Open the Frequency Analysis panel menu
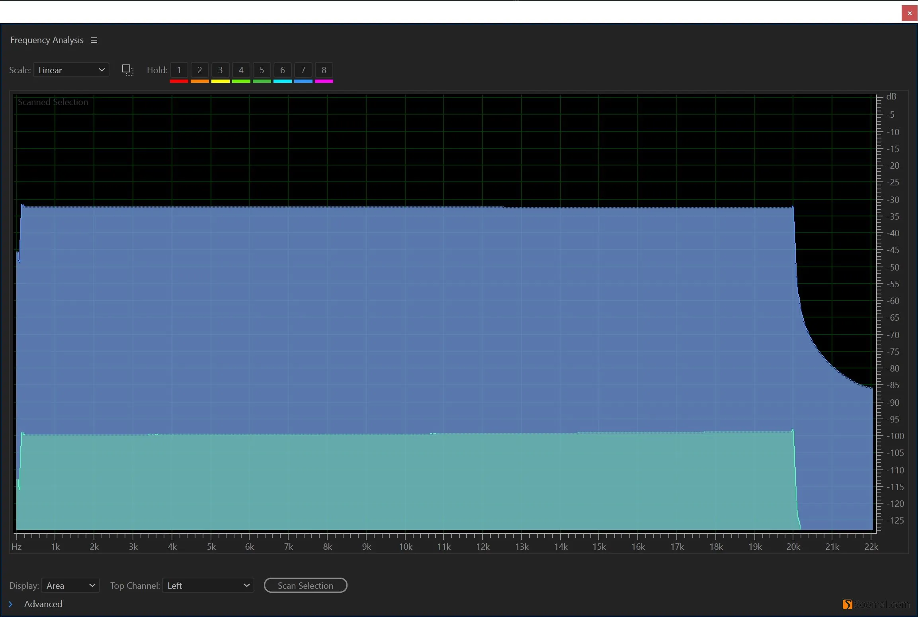This screenshot has width=918, height=617. (x=94, y=40)
